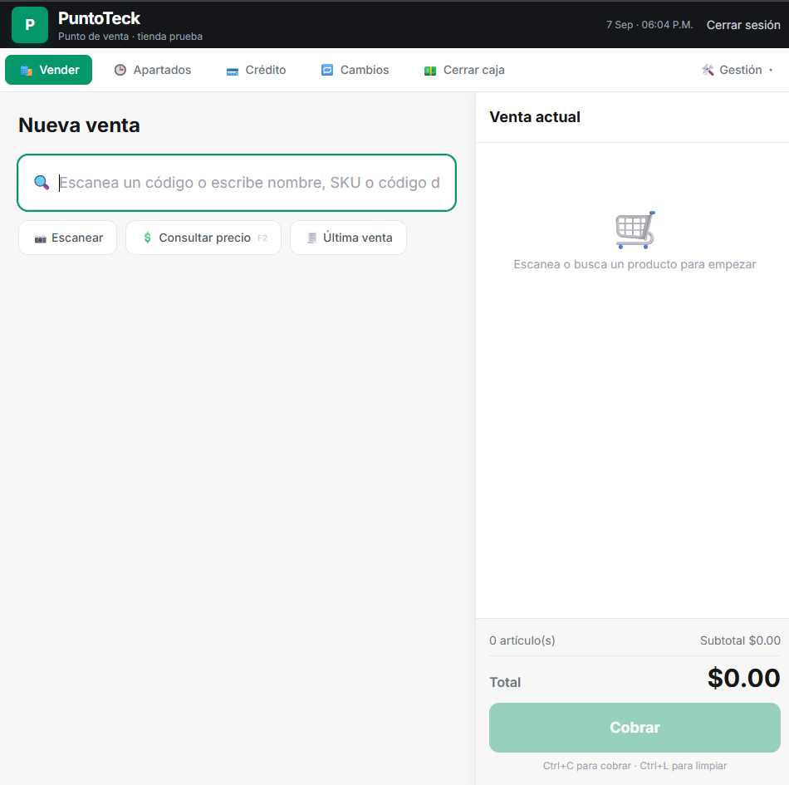Click the clock icon next to Apartados
The width and height of the screenshot is (789, 785).
pyautogui.click(x=120, y=70)
